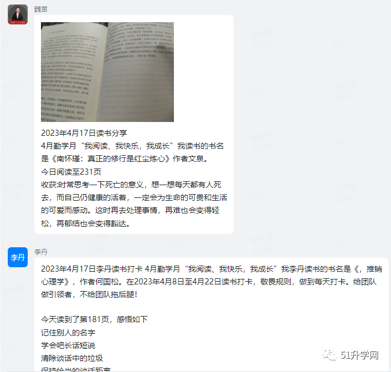This screenshot has height=372, width=391.
Task: Open the book photo thumbnail
Action: click(107, 72)
